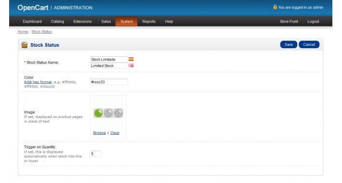Open the RGB hex format link

(38, 82)
